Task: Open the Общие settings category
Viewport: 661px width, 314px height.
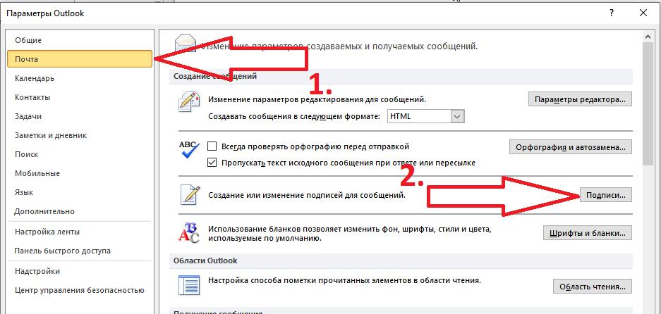Action: [28, 40]
